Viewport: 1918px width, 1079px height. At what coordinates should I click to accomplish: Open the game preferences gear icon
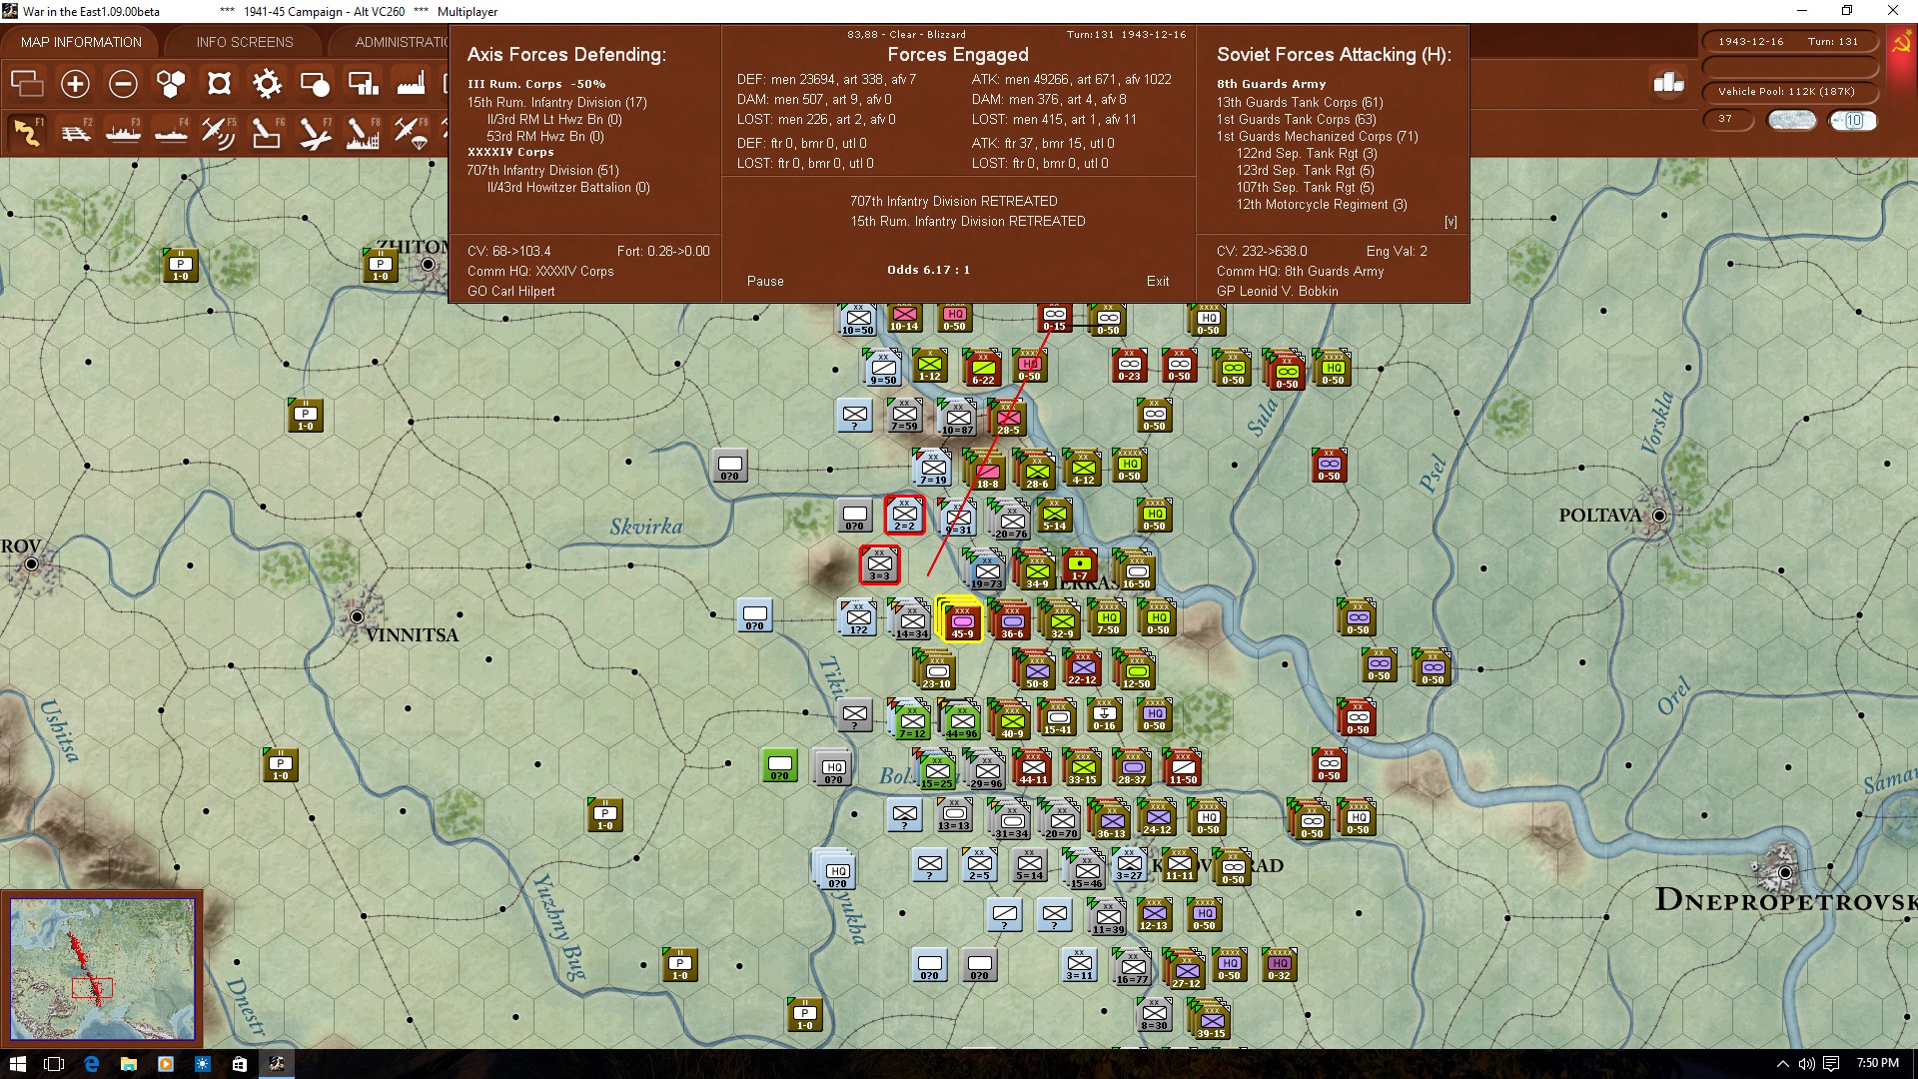(x=267, y=84)
